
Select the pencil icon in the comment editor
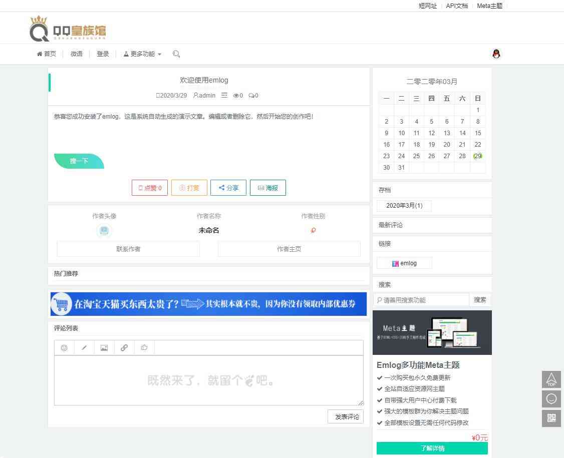click(84, 347)
